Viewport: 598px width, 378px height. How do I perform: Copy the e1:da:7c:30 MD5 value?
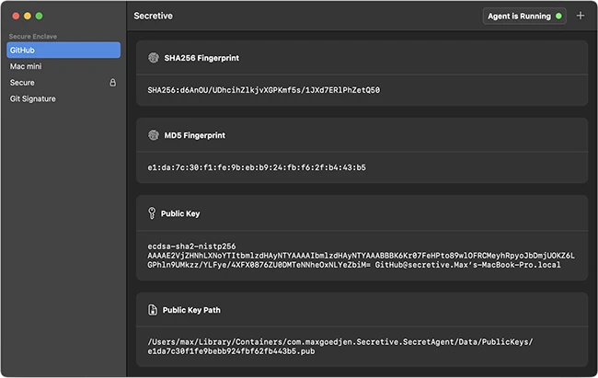pos(257,167)
